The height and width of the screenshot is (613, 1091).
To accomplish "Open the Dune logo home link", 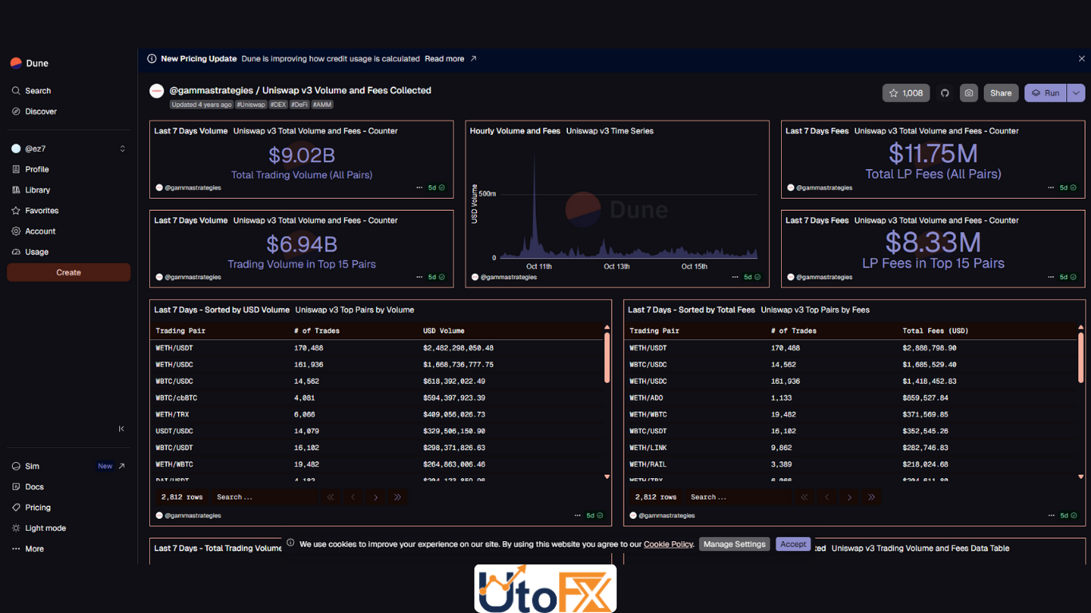I will pos(30,63).
